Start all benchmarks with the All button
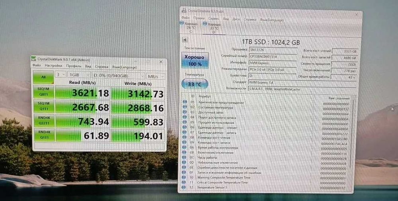This screenshot has height=201, width=398. pyautogui.click(x=43, y=77)
